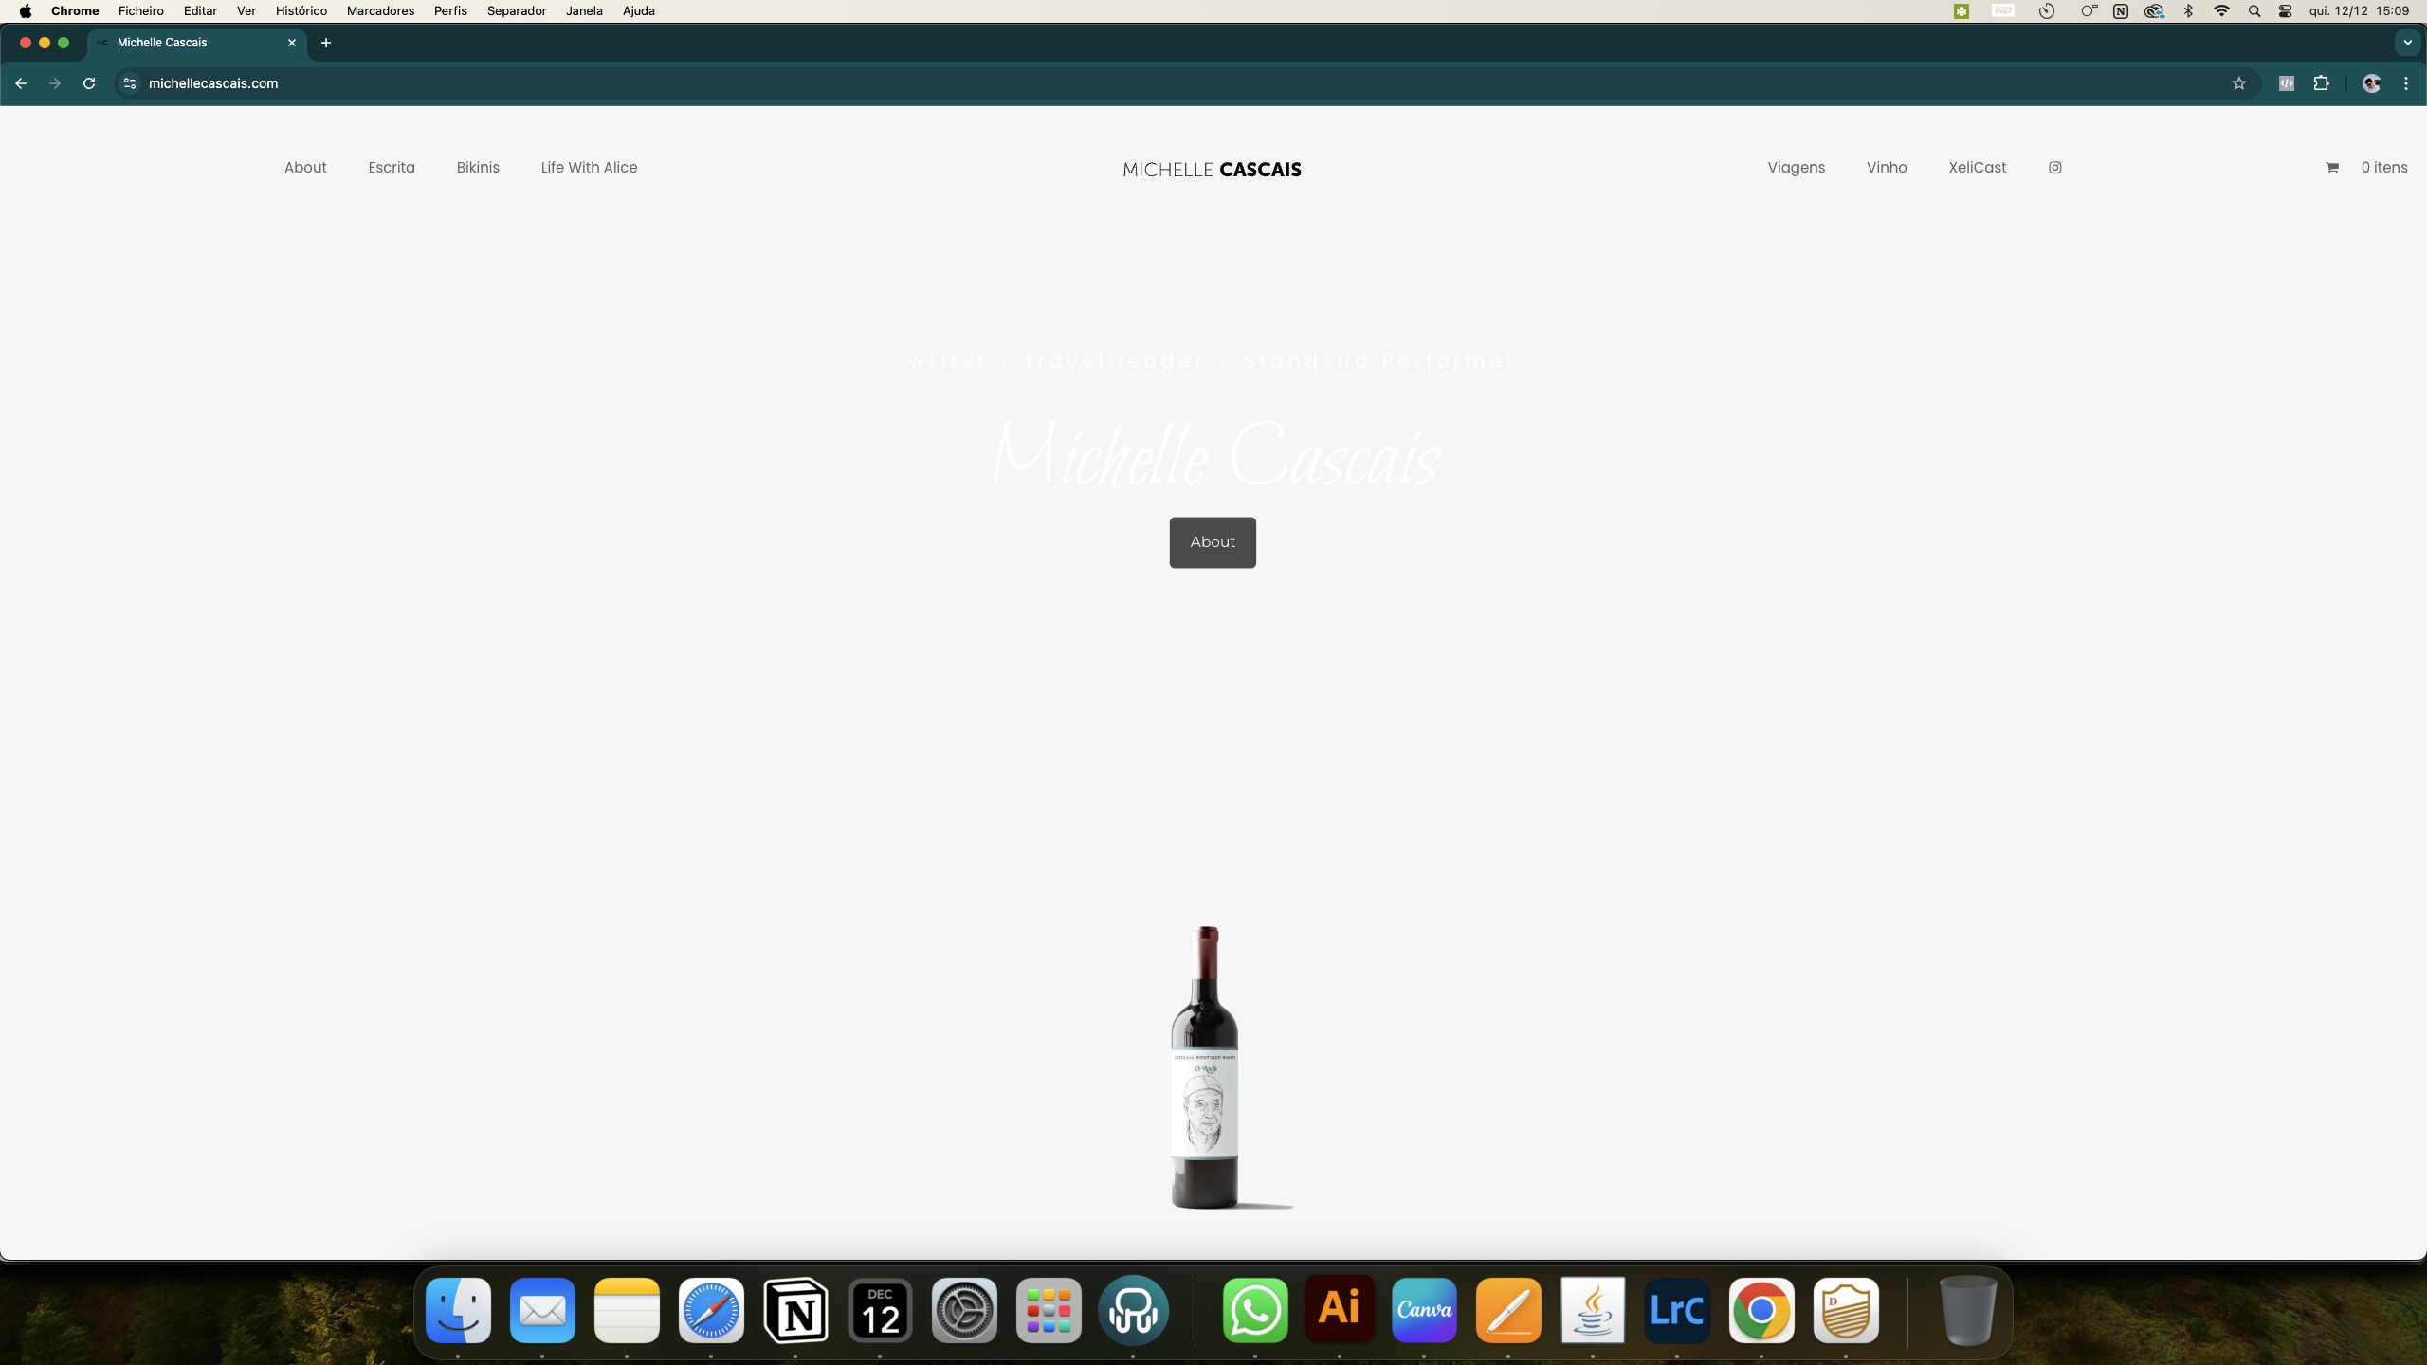Viewport: 2427px width, 1365px height.
Task: Toggle browser profile icon top right
Action: pyautogui.click(x=2372, y=83)
